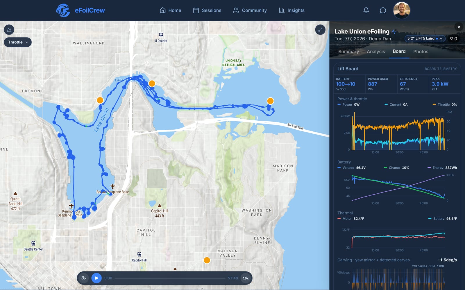Open the notifications bell
Screen dimensions: 465x290
coord(366,10)
